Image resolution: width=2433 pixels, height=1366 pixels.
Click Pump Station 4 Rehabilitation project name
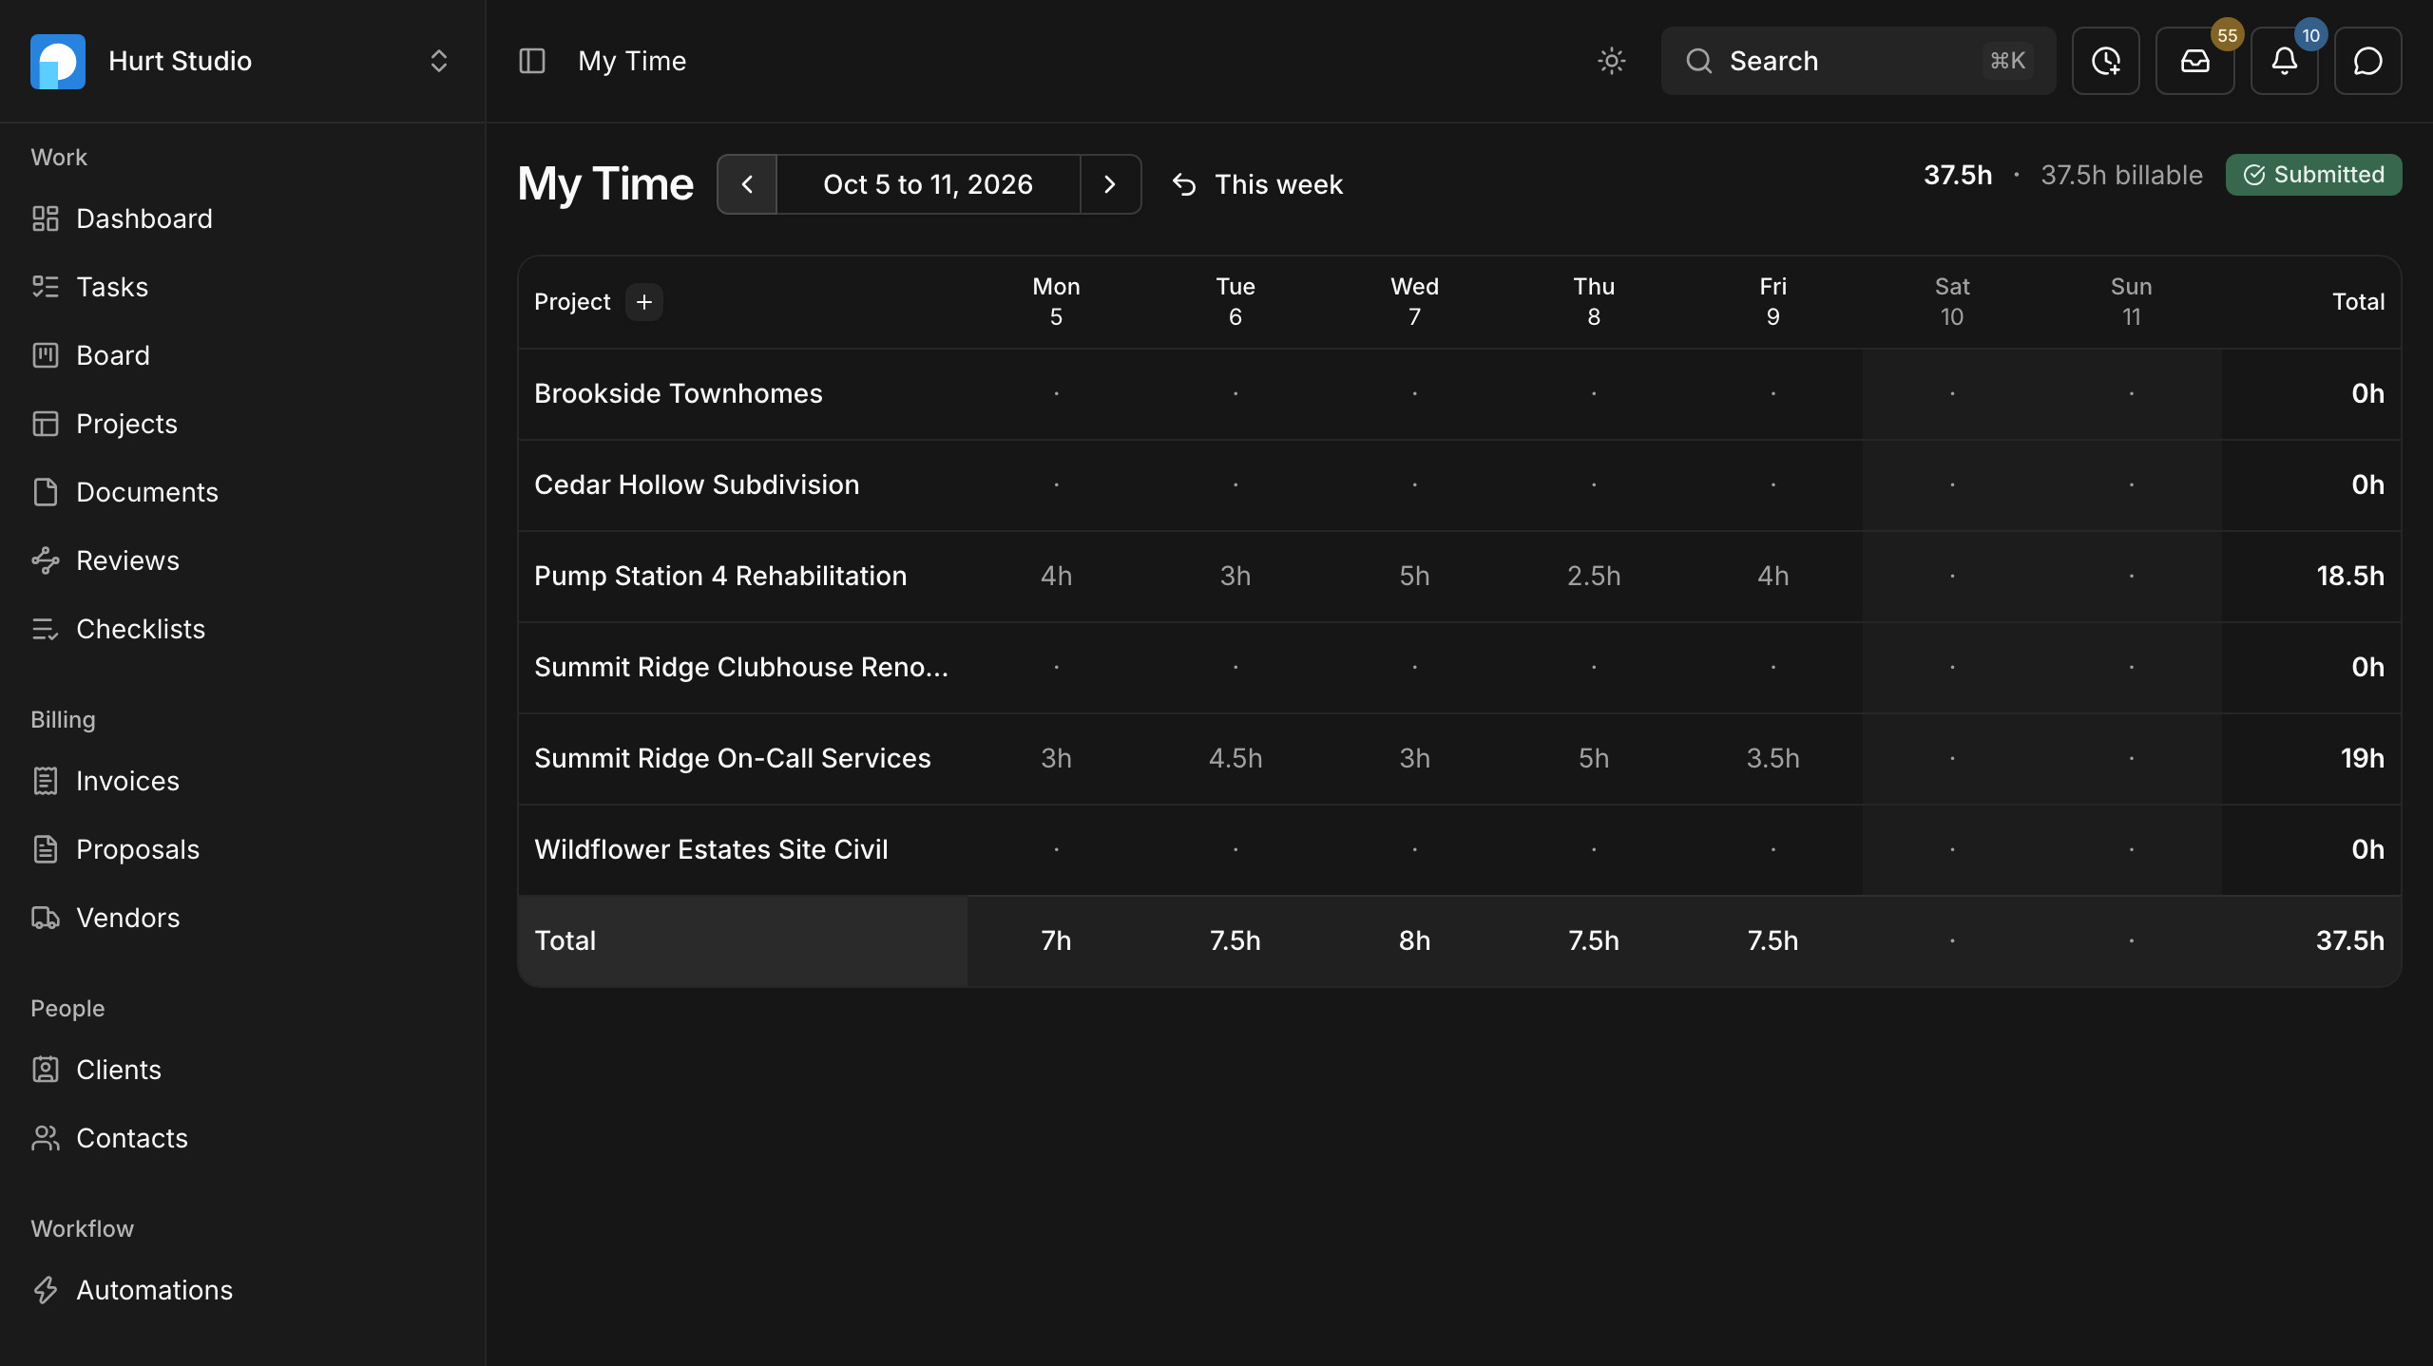point(720,576)
